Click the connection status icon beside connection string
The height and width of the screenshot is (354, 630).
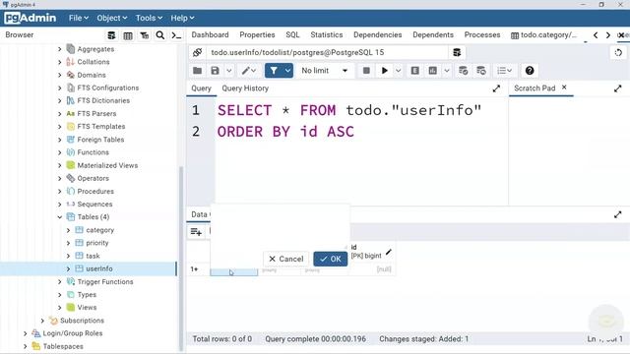197,52
